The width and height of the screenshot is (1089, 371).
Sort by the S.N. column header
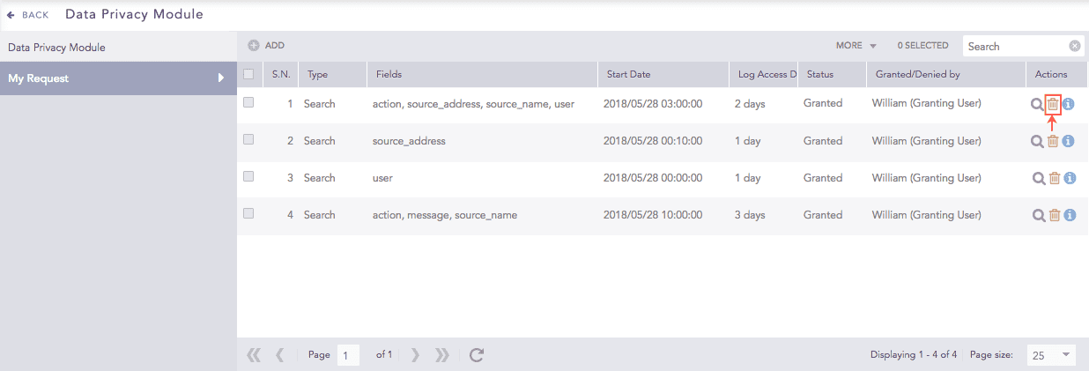click(281, 74)
